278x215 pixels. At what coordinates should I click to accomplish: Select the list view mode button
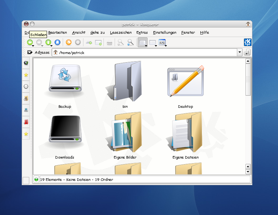(x=152, y=42)
